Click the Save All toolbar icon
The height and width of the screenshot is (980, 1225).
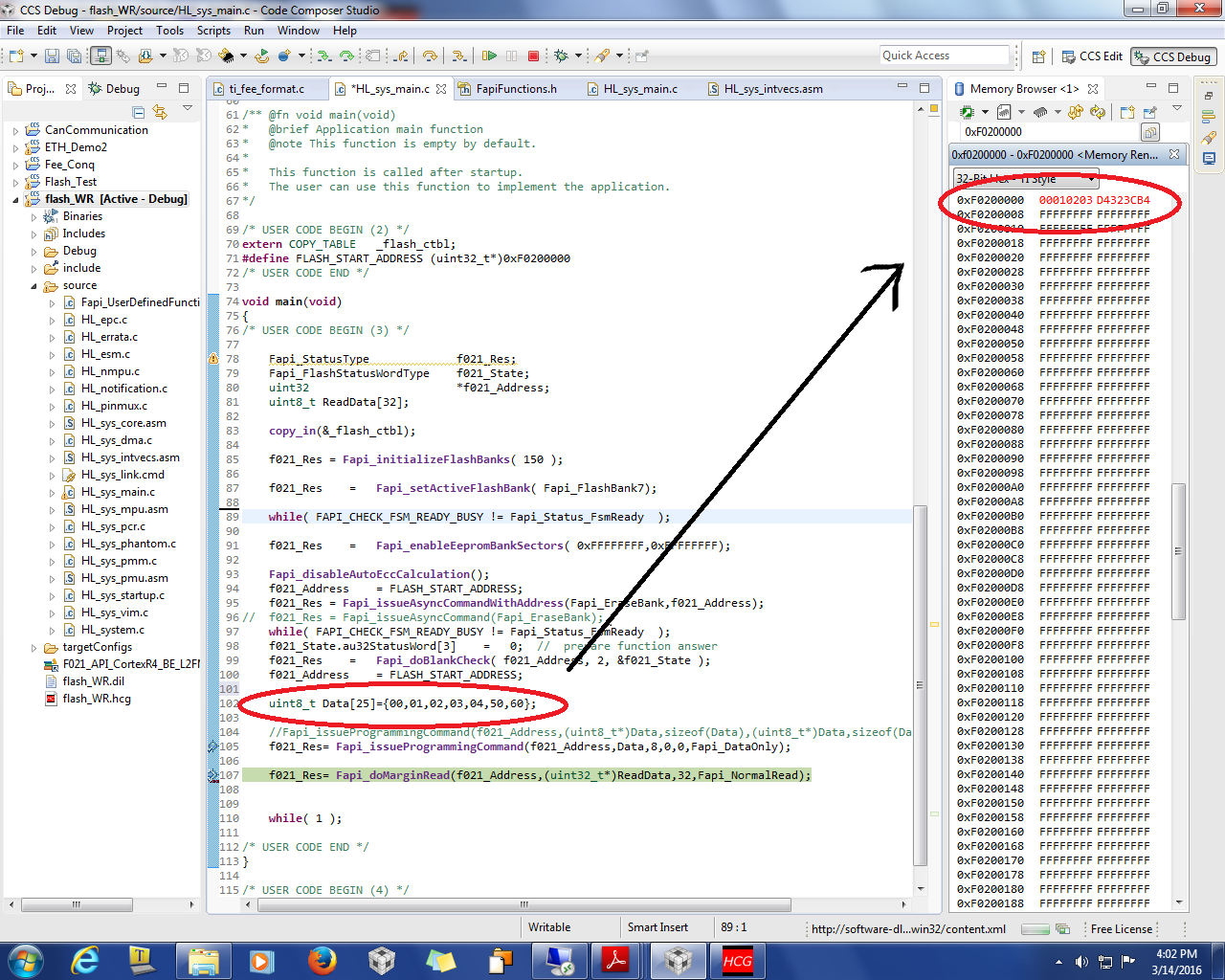74,56
